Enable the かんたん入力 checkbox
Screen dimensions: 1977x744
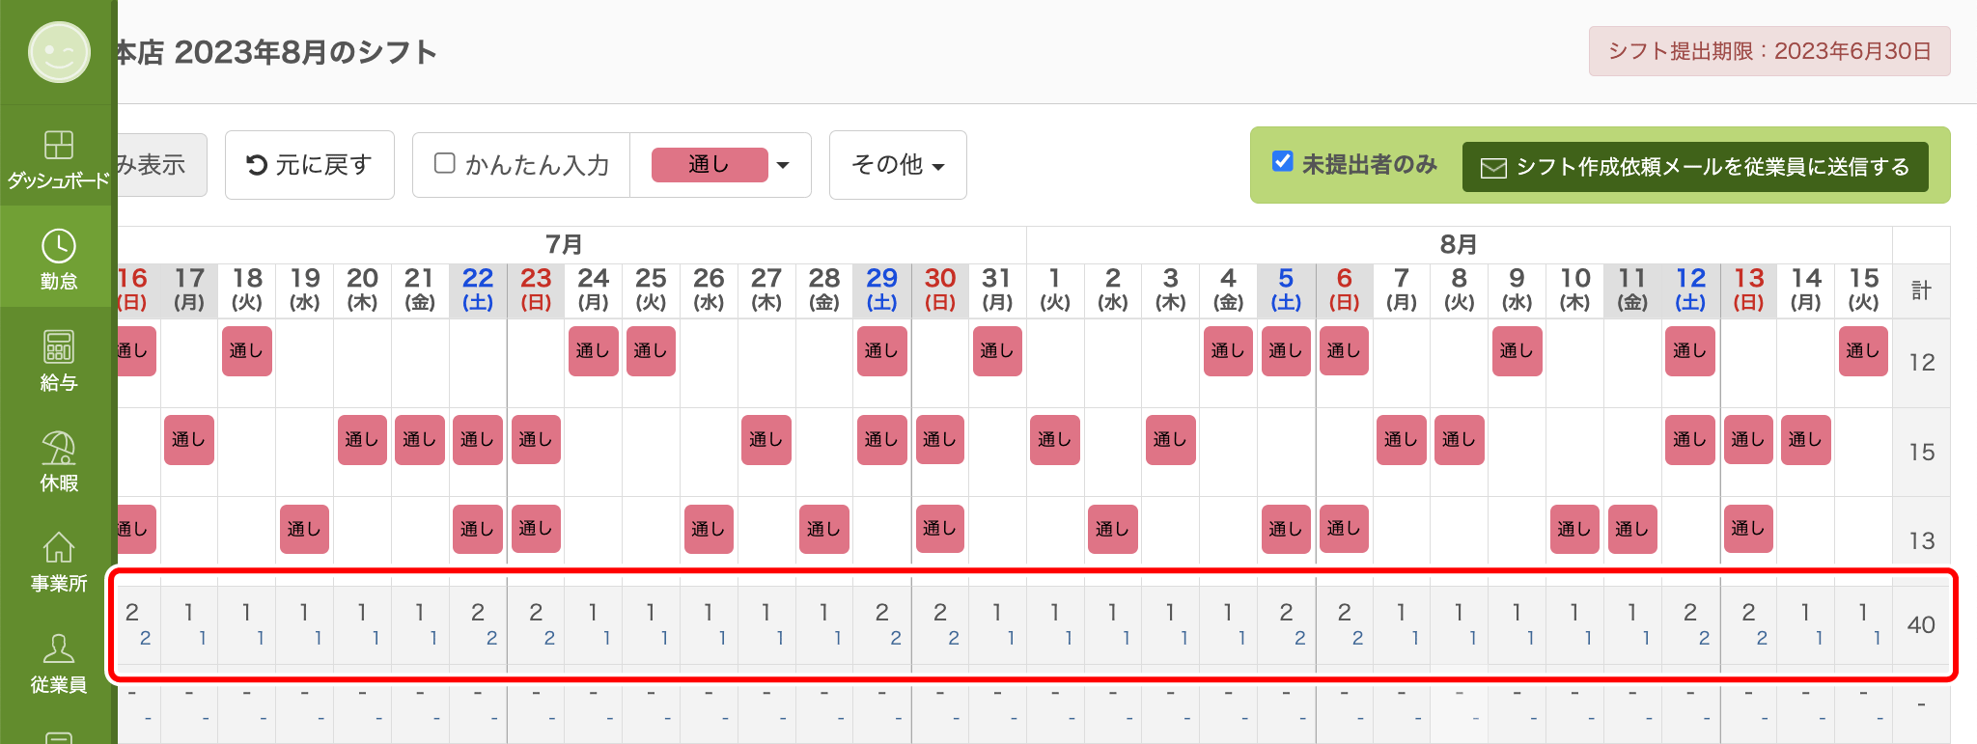click(x=444, y=163)
